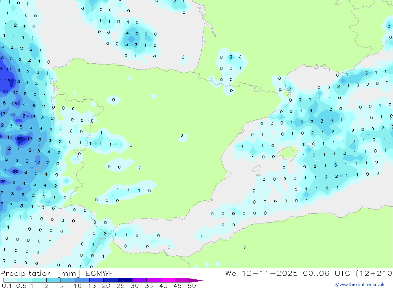Click the '14' precipitation value on the map

(x=9, y=70)
